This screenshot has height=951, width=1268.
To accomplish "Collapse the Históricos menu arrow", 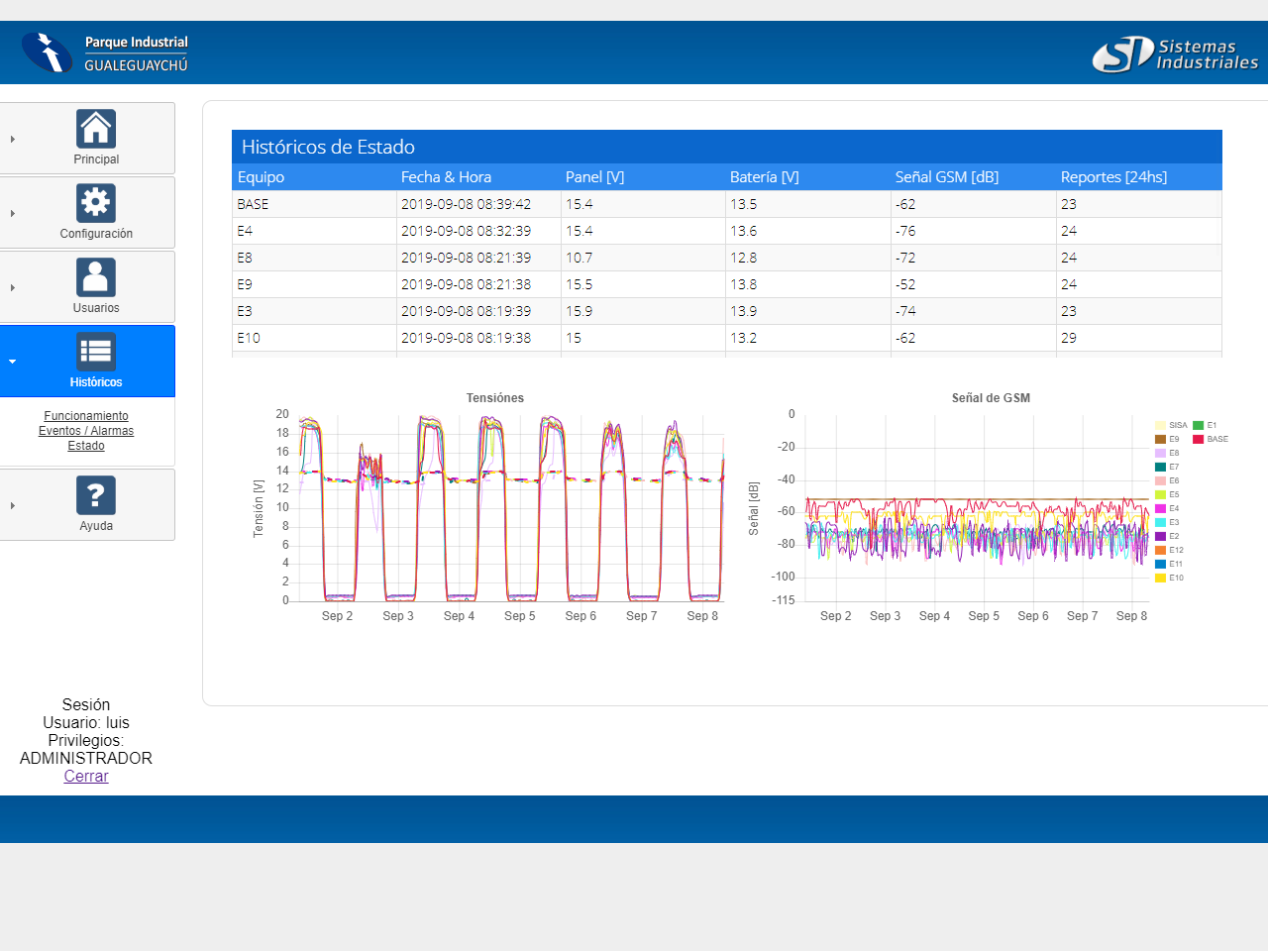I will click(13, 362).
